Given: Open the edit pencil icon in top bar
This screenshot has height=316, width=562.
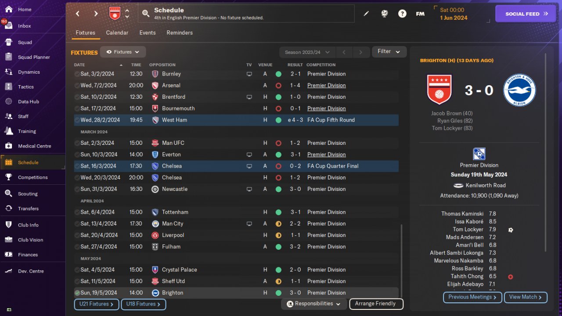Looking at the screenshot, I should [x=366, y=14].
